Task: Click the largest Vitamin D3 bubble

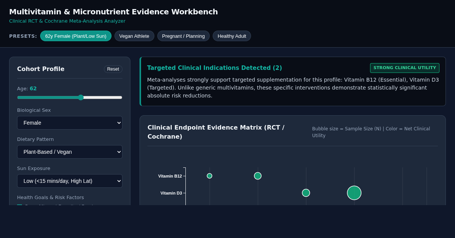Action: tap(354, 193)
